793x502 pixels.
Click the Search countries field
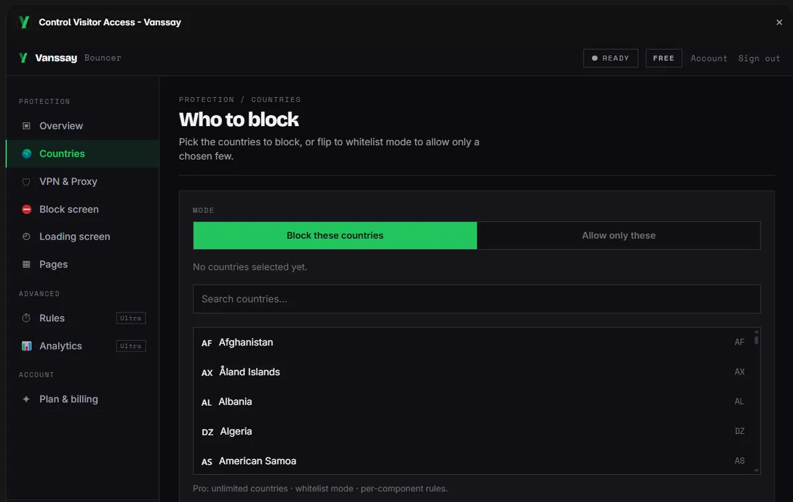476,299
